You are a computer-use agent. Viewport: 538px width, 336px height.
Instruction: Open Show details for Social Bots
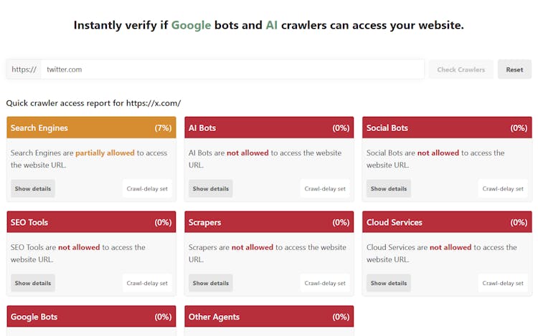point(389,188)
